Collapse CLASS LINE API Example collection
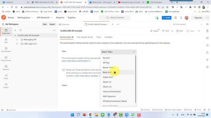The width and height of the screenshot is (211, 118). coord(15,35)
